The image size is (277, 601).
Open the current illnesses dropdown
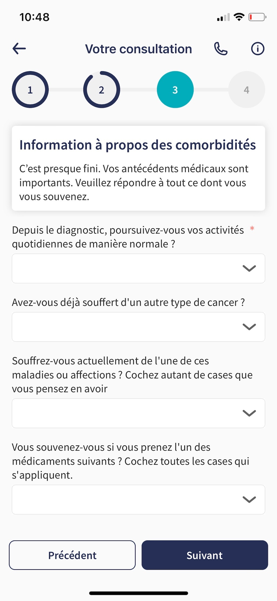[138, 413]
